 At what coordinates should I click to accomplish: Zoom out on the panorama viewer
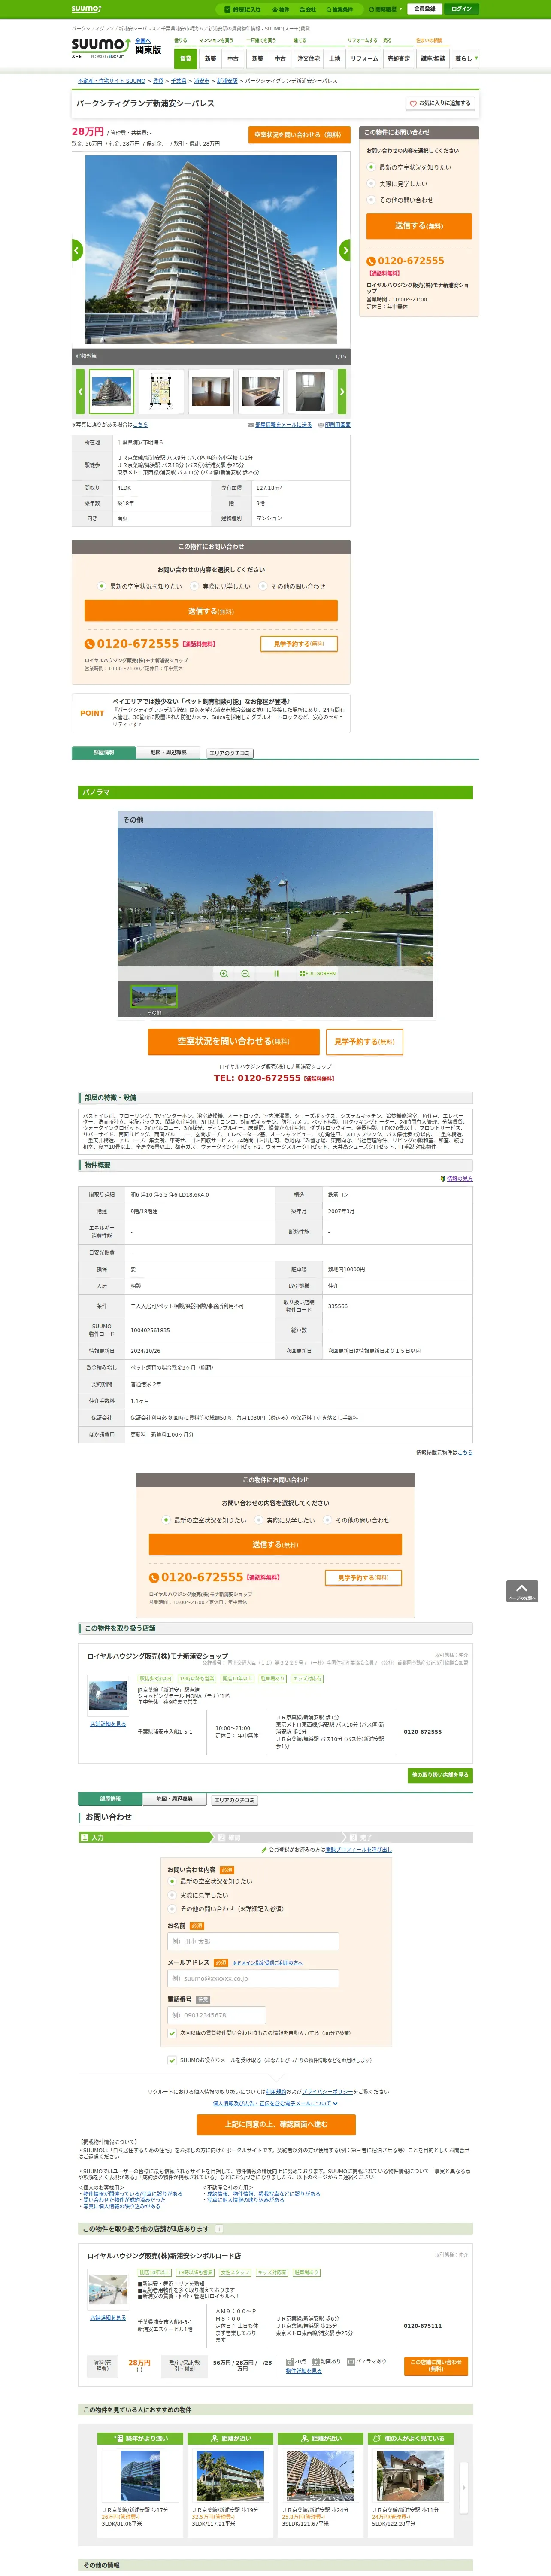click(245, 973)
